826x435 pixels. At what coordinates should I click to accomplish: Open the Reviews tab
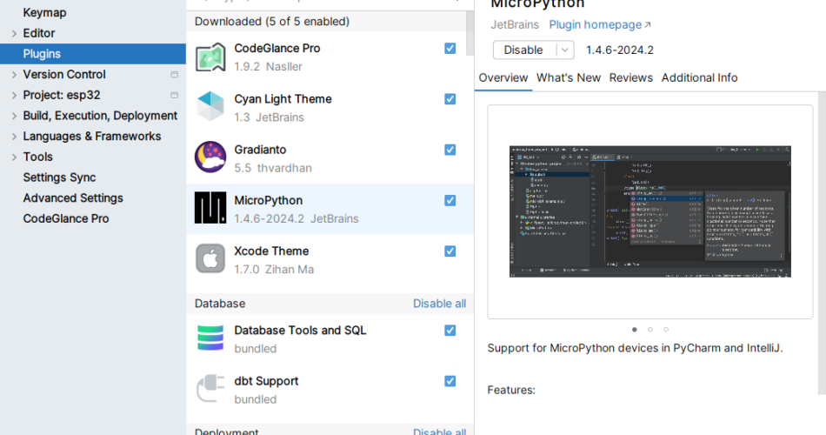631,77
